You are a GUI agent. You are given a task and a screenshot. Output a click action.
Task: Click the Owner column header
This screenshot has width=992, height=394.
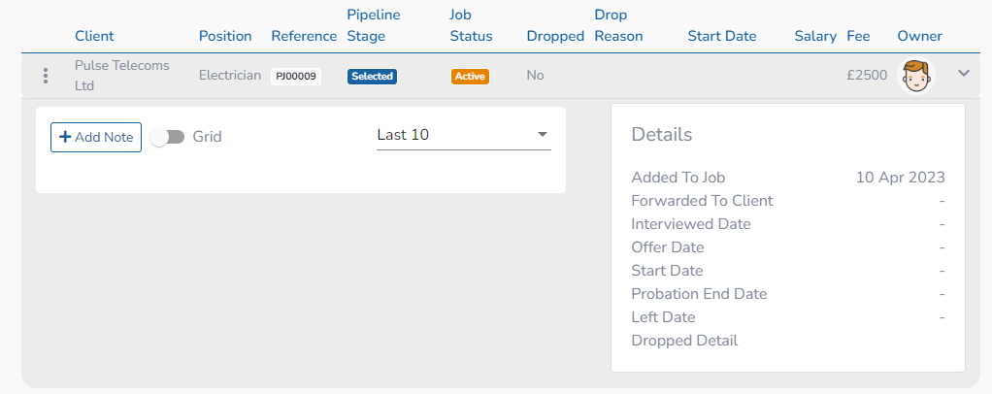pyautogui.click(x=919, y=36)
